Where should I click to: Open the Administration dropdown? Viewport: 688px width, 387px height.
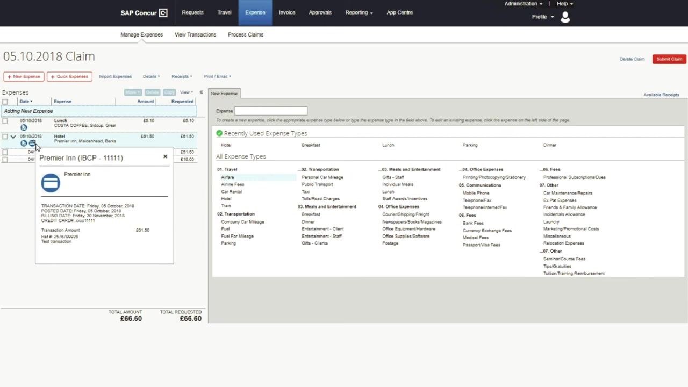(523, 4)
